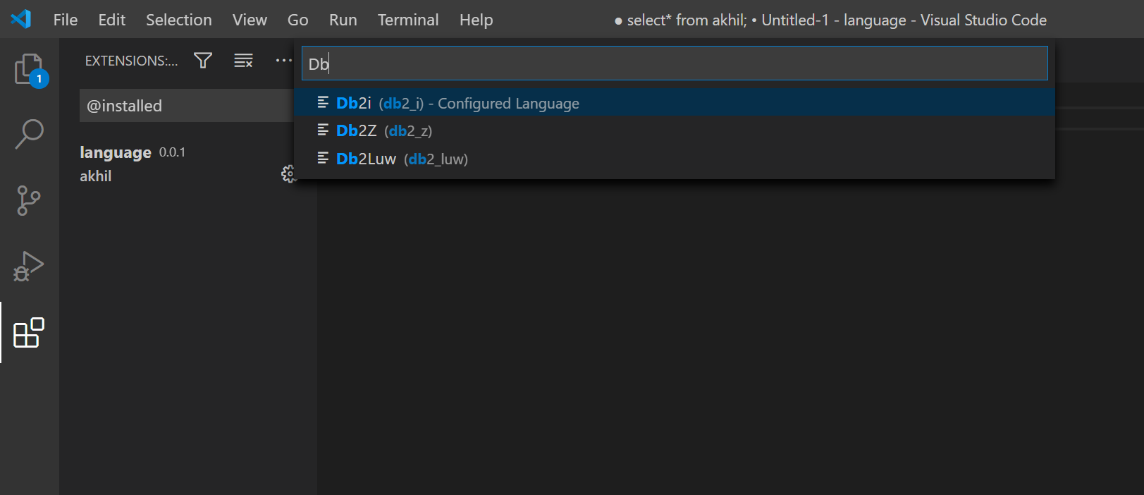
Task: Choose Db2Z language mode option
Action: click(675, 130)
